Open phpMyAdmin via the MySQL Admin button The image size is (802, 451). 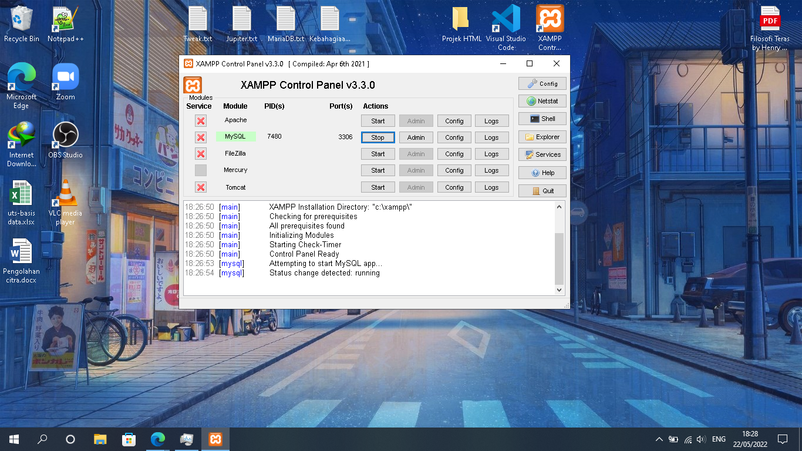click(416, 137)
